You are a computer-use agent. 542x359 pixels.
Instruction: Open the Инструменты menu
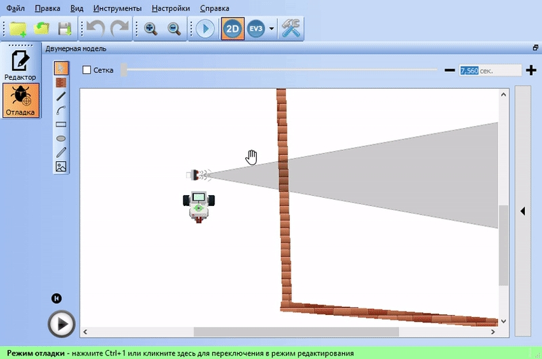118,9
